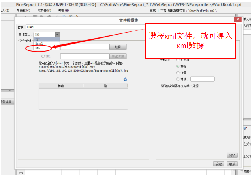
Task: Click the 预览 button
Action: (232, 155)
